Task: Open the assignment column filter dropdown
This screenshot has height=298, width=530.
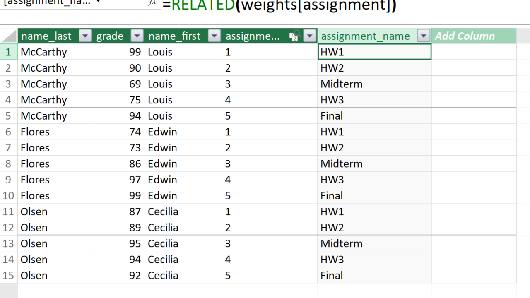Action: click(x=310, y=36)
